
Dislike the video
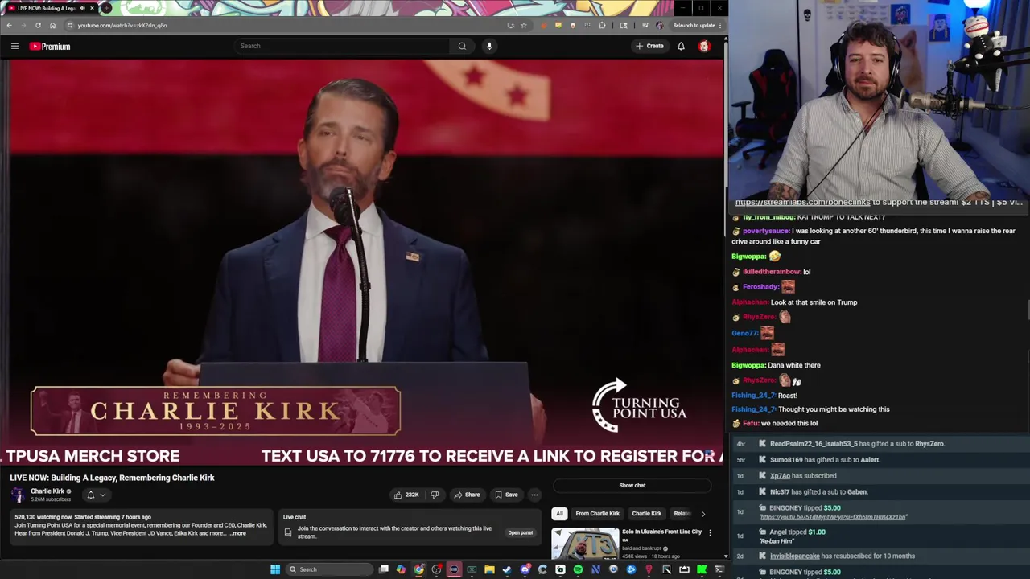(435, 495)
